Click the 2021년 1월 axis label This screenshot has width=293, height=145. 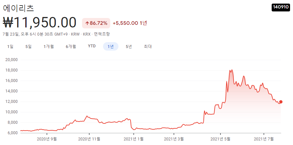(134, 139)
